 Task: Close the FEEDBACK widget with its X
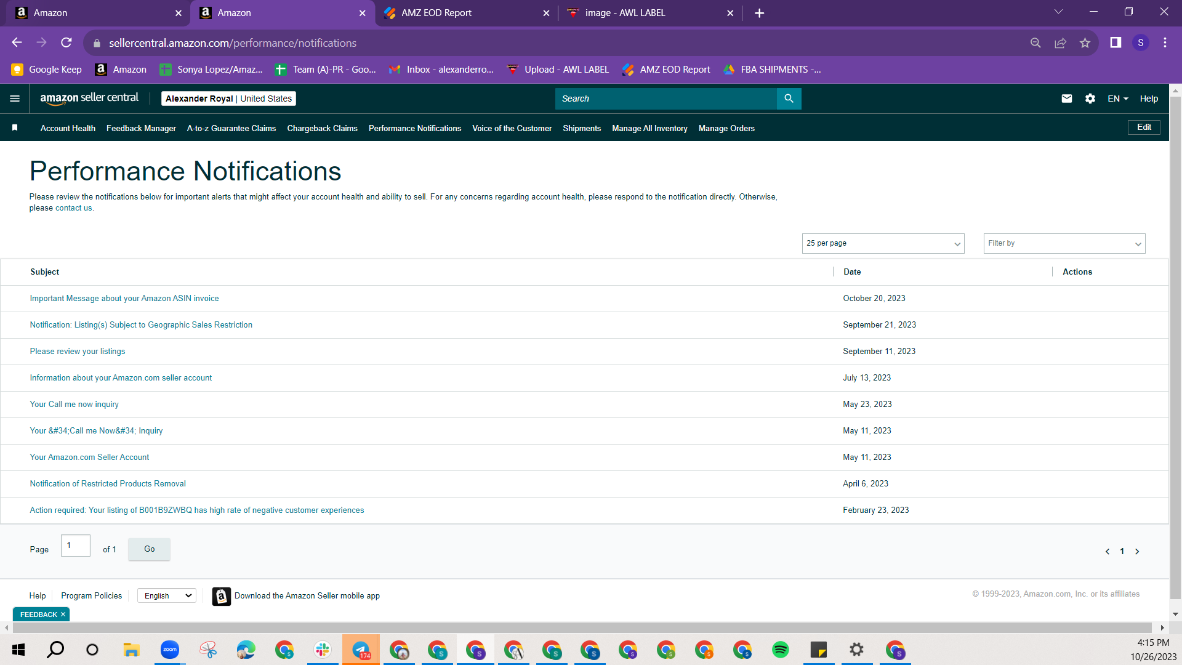[63, 615]
